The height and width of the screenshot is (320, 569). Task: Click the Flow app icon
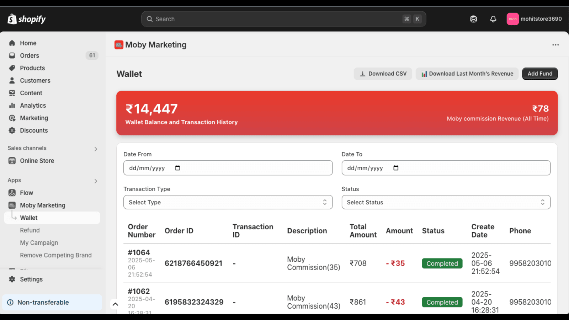12,193
